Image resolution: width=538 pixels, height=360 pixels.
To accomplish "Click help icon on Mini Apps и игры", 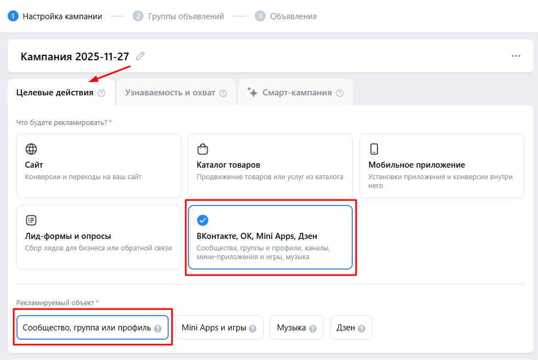I will click(x=253, y=329).
